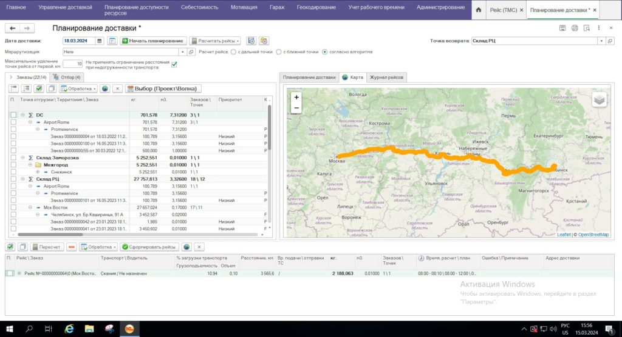Click the map zoom in plus button
Viewport: 622px width, 337px height.
tap(296, 97)
